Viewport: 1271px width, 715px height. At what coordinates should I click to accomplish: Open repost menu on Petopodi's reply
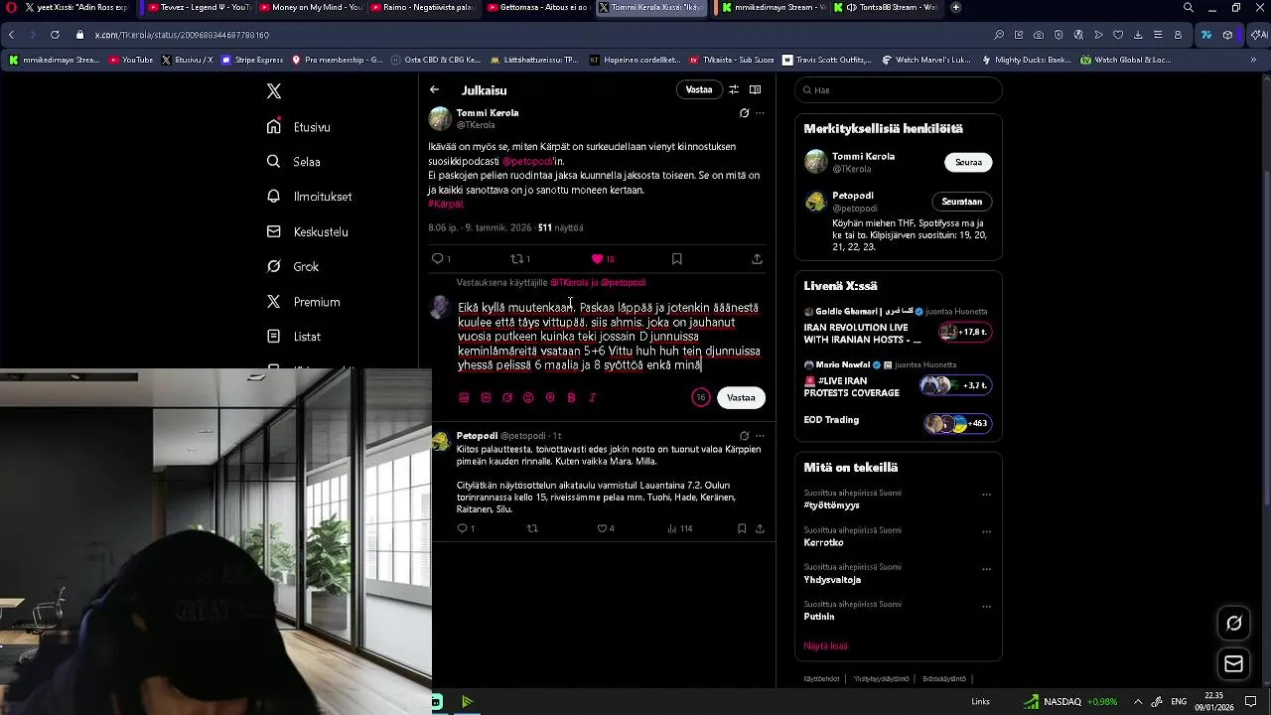(x=532, y=528)
